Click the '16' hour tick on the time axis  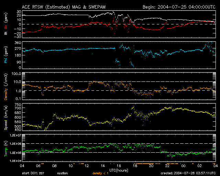click(119, 166)
